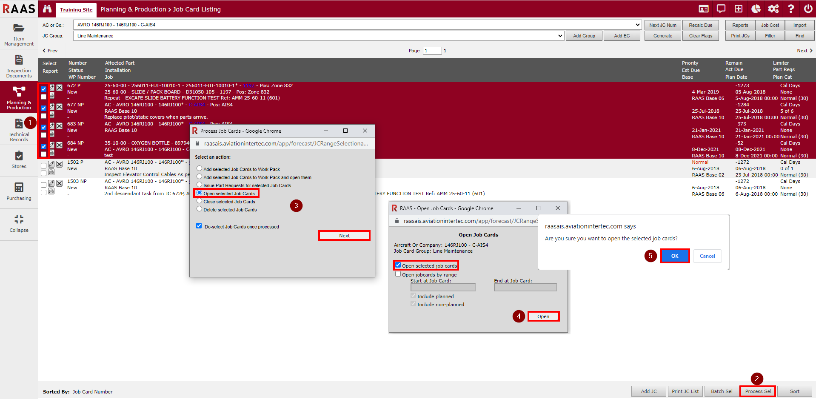Click the help question mark icon
The width and height of the screenshot is (816, 399).
pyautogui.click(x=791, y=9)
